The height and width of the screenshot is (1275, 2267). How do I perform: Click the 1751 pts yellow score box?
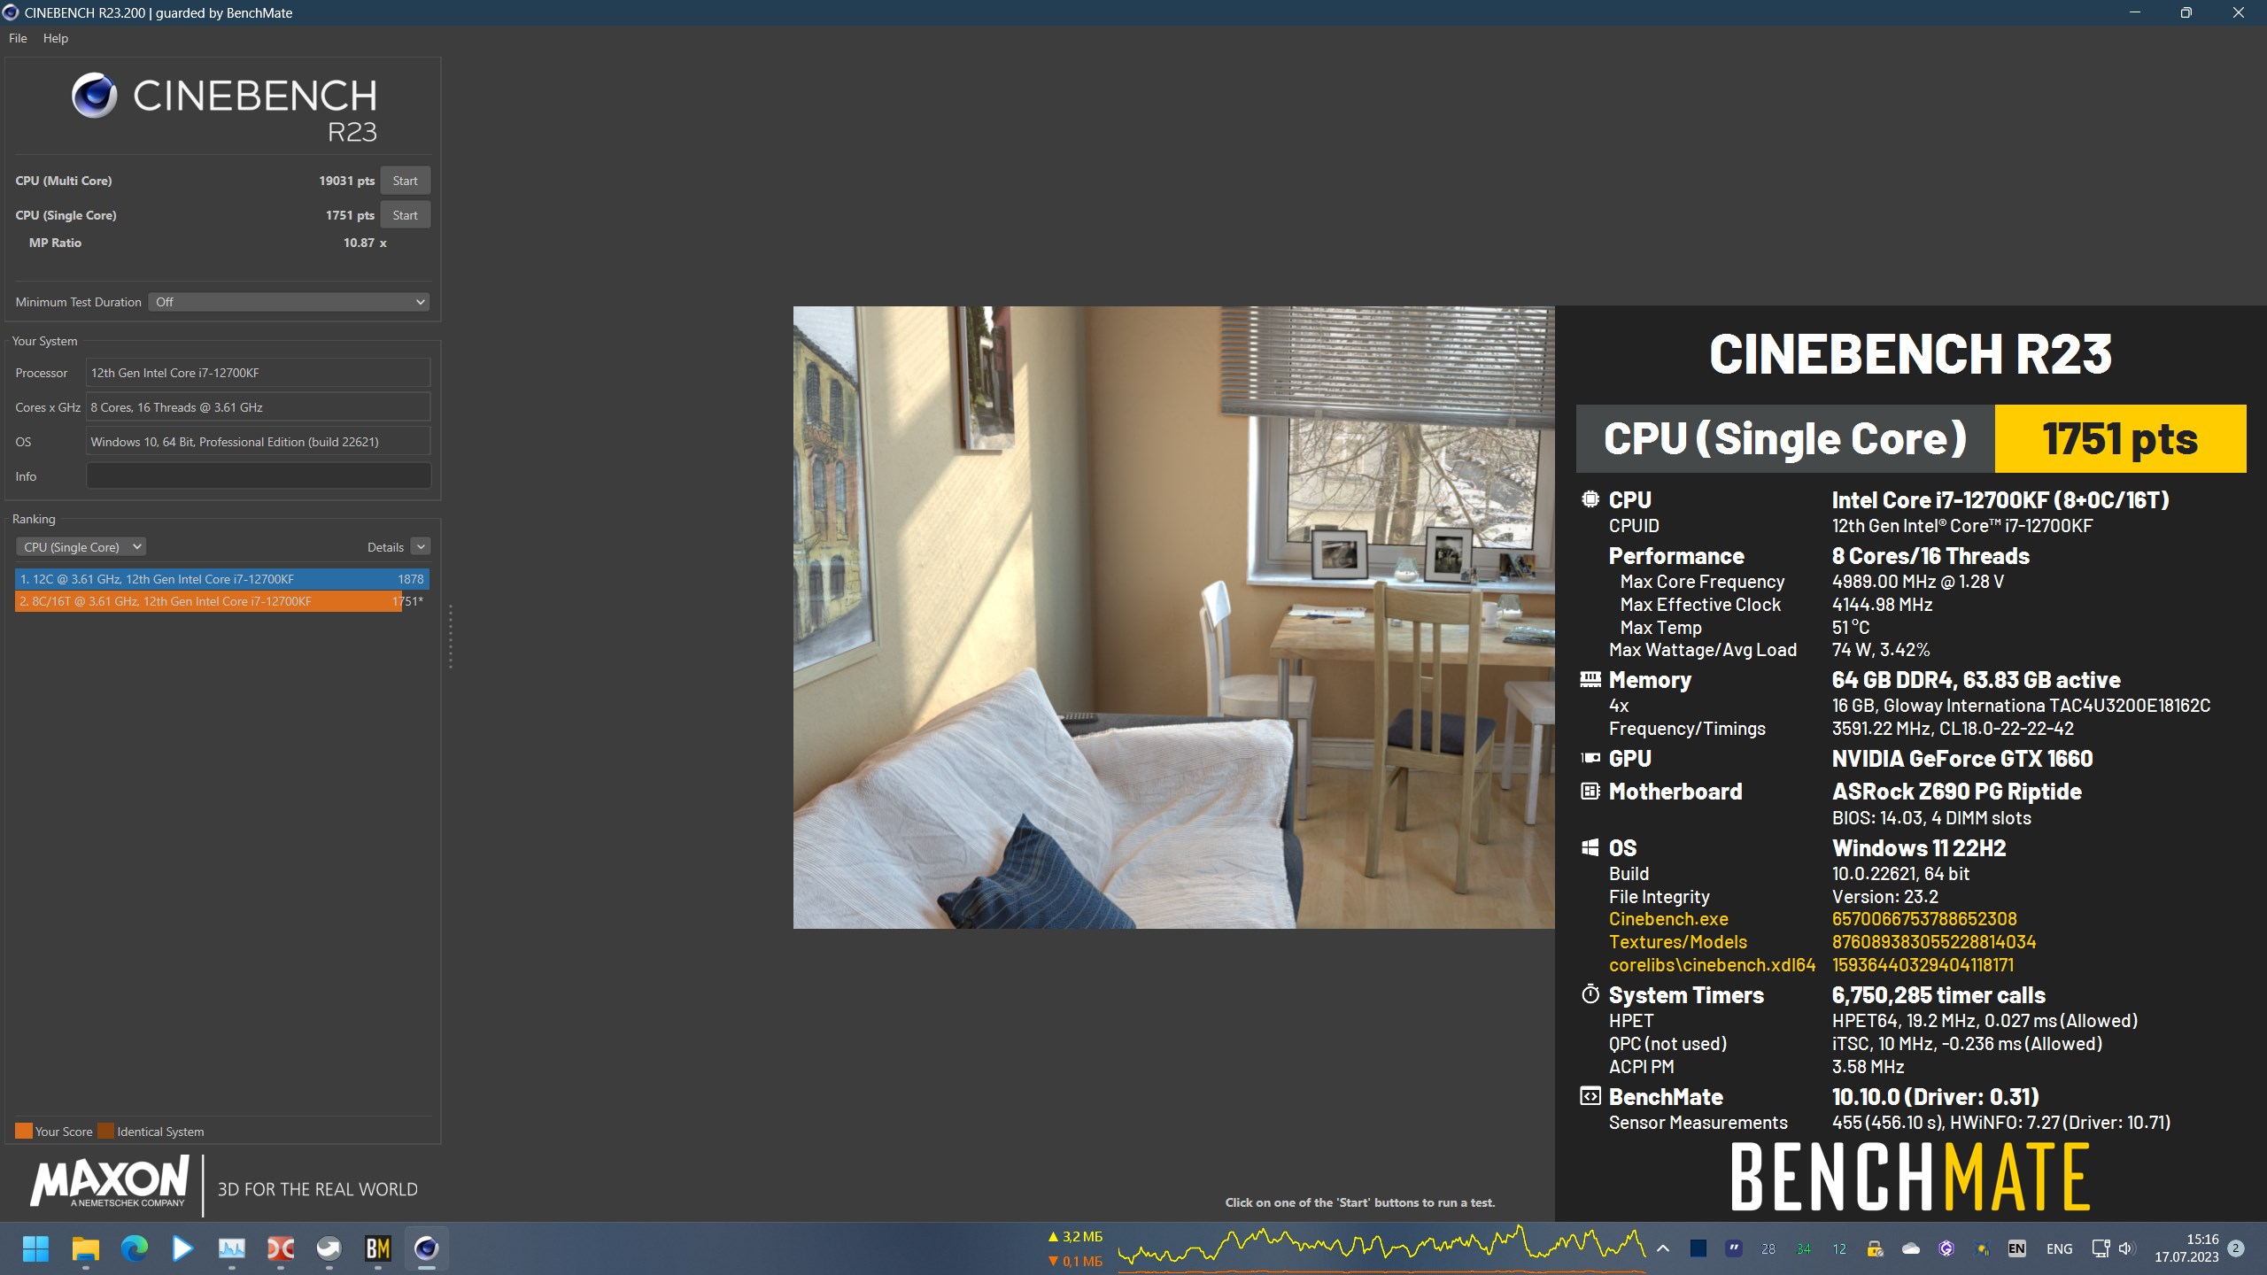pos(2120,439)
